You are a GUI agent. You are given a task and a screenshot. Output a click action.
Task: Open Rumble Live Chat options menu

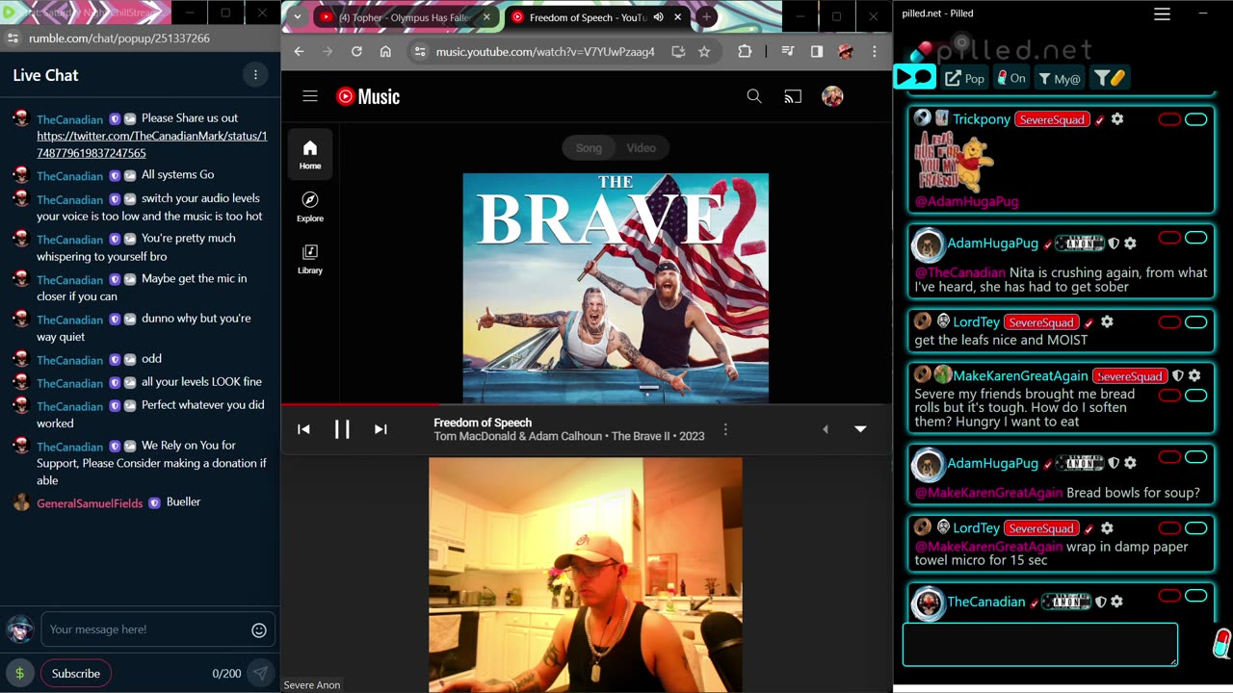click(255, 75)
